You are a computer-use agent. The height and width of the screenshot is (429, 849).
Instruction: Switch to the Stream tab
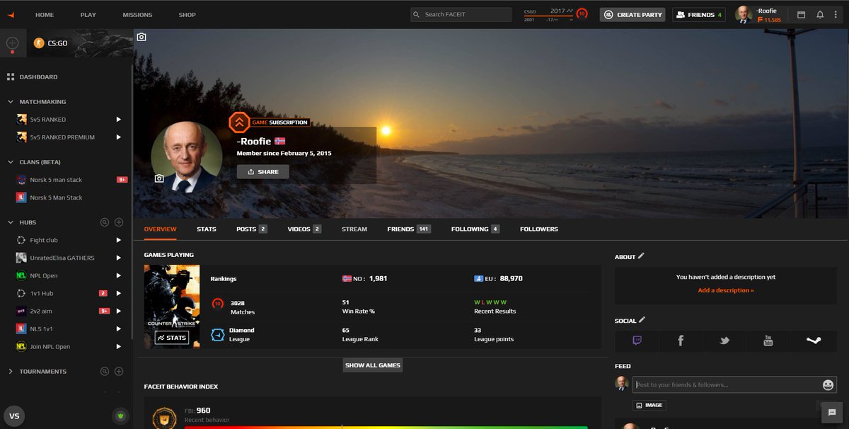354,229
